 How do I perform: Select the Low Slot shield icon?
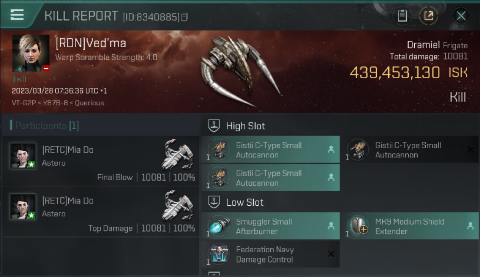coord(215,202)
